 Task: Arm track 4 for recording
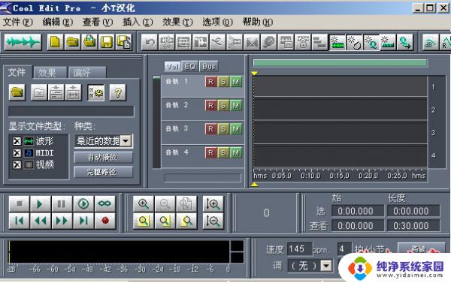click(210, 152)
